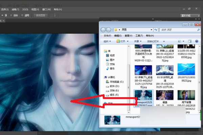
Task: Select 文档 library
Action: pyautogui.click(x=110, y=64)
